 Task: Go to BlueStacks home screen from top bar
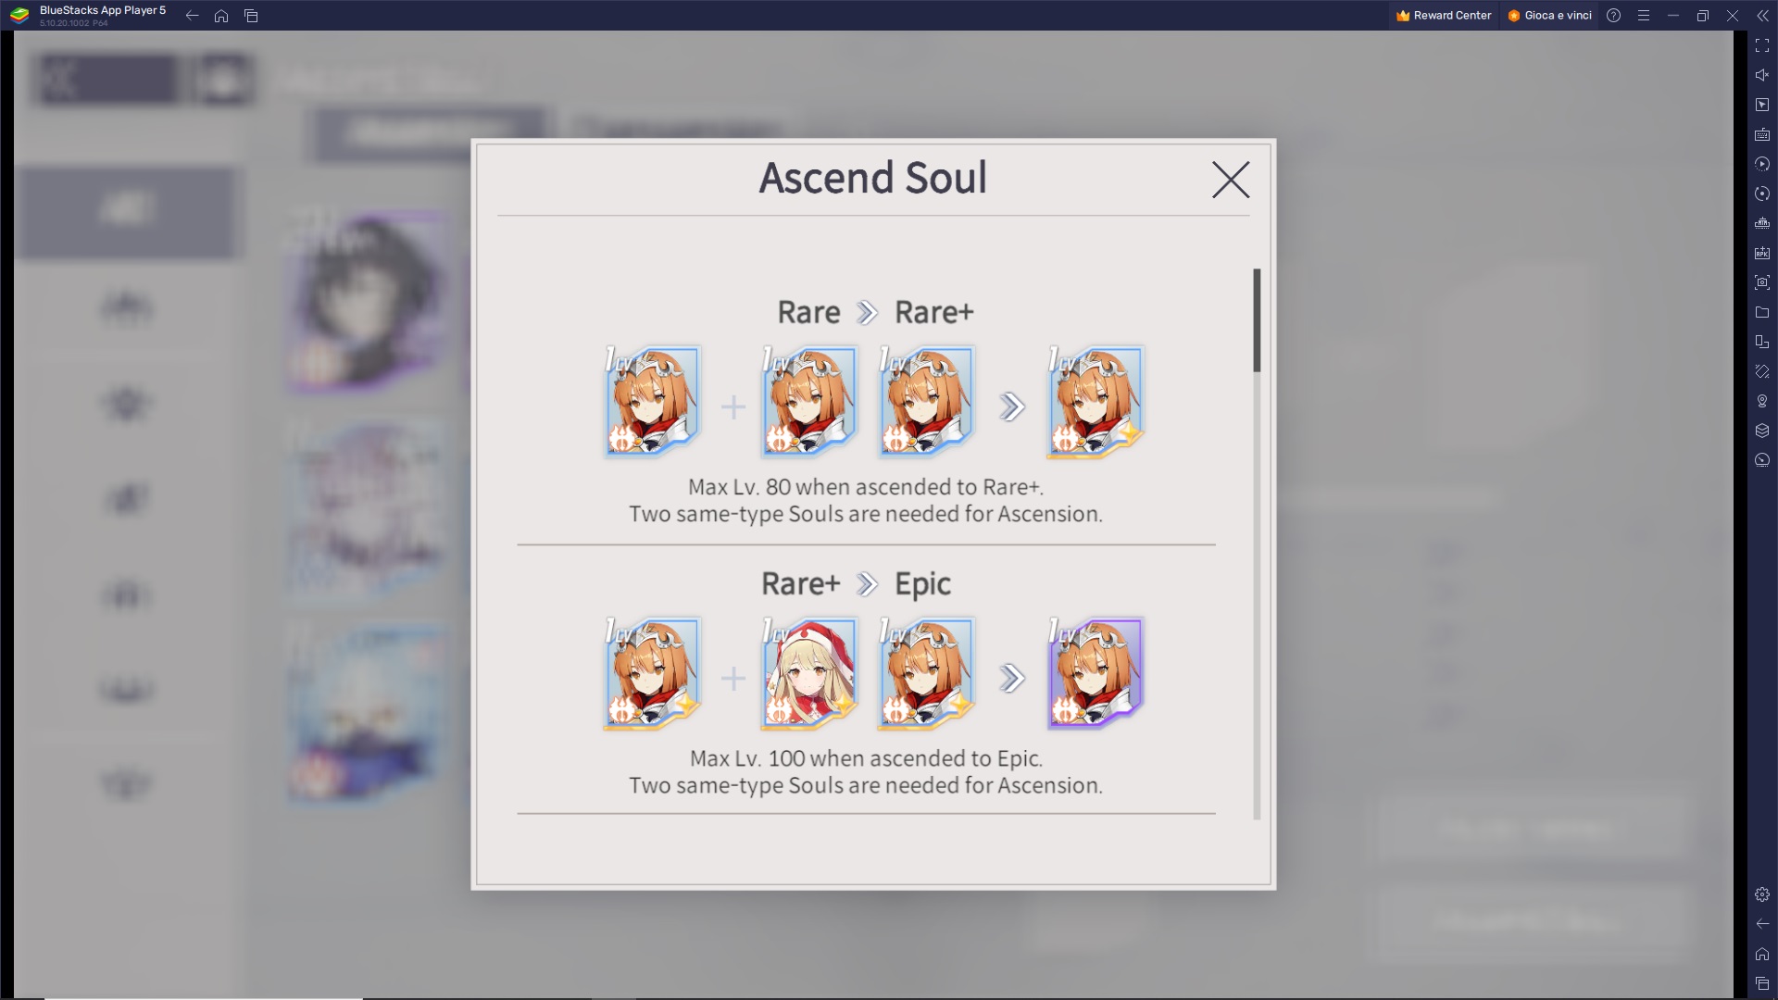click(x=221, y=15)
